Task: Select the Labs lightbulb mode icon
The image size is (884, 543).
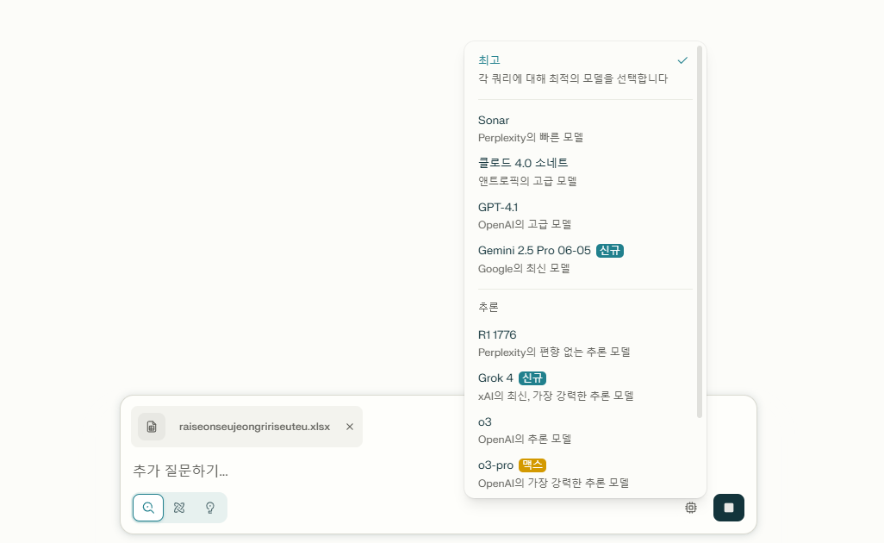Action: 210,508
